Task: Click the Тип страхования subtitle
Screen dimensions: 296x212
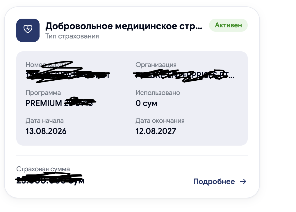Action: pyautogui.click(x=72, y=36)
